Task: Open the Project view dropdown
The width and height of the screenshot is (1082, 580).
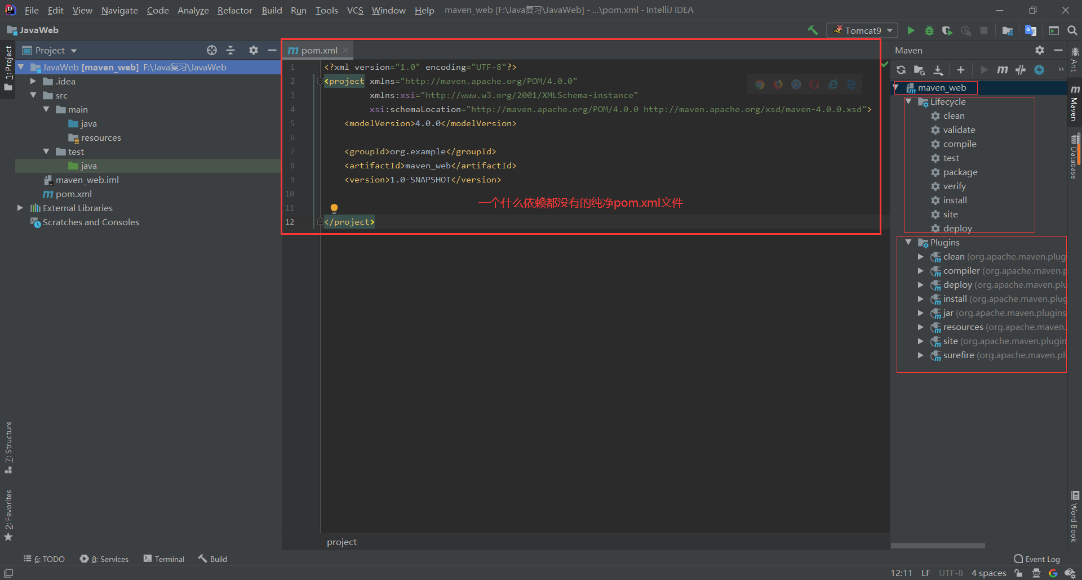Action: (x=50, y=50)
